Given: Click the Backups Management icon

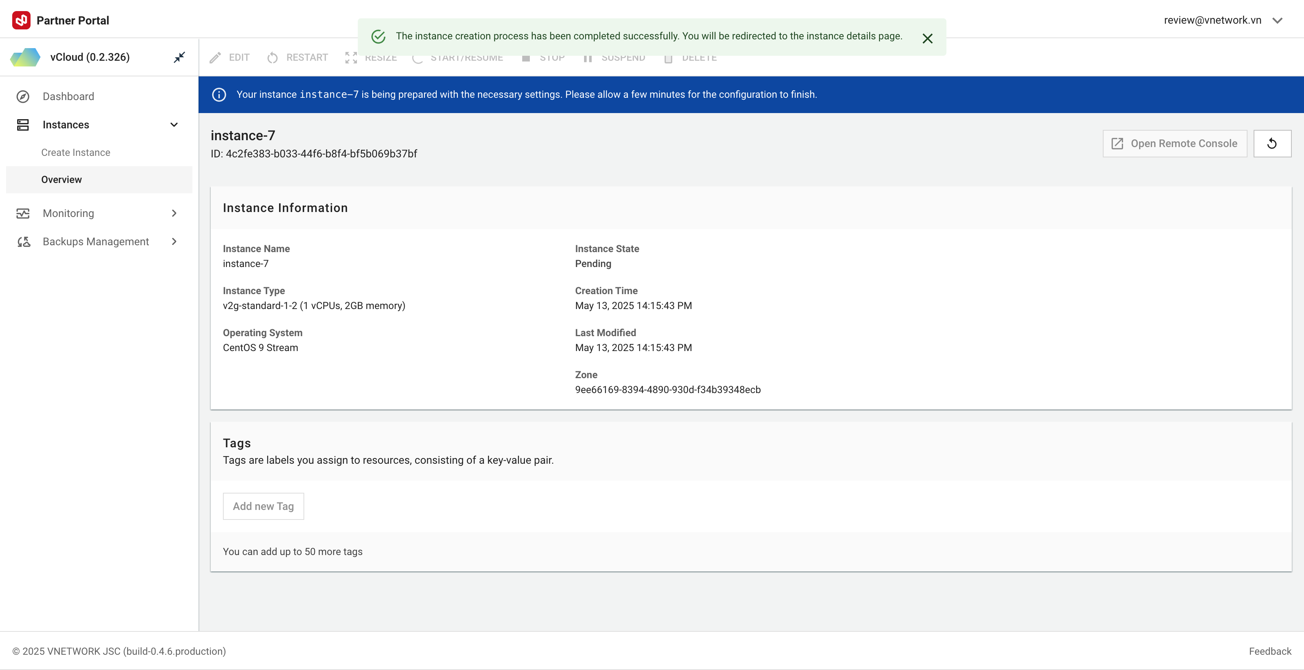Looking at the screenshot, I should pyautogui.click(x=24, y=241).
